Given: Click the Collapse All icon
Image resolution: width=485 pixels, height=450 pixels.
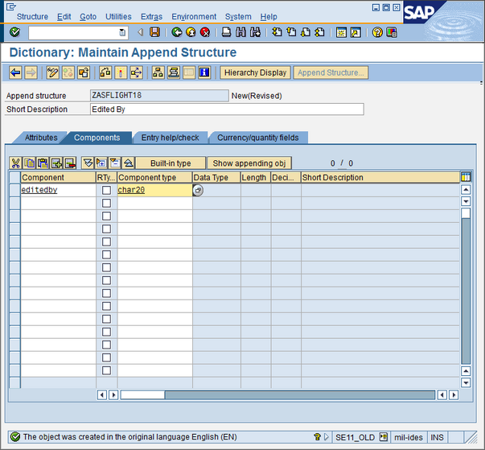Looking at the screenshot, I should (x=129, y=163).
